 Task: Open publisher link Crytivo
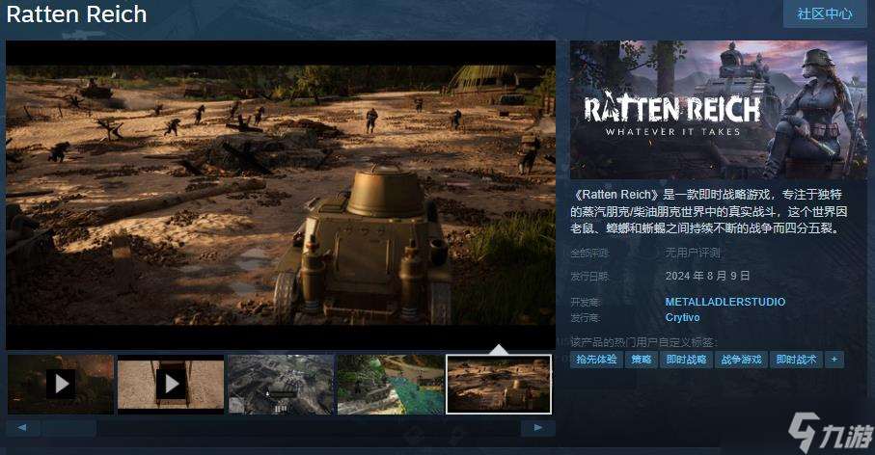[682, 317]
